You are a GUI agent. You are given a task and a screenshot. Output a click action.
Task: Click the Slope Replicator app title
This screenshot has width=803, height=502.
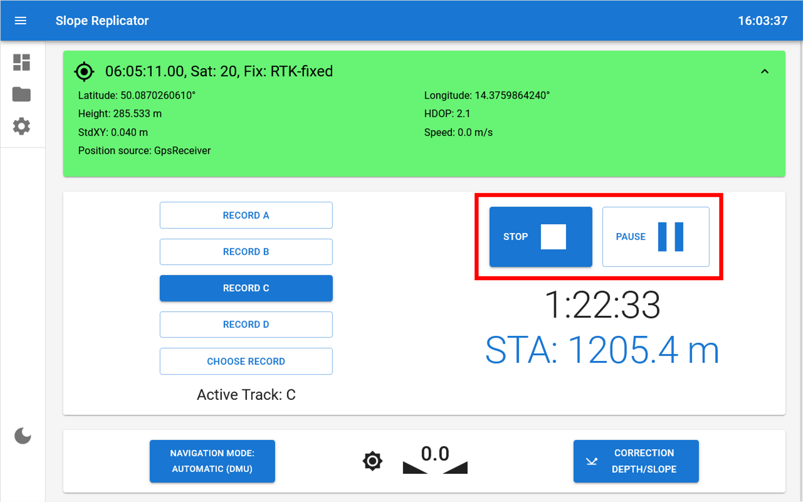(102, 21)
